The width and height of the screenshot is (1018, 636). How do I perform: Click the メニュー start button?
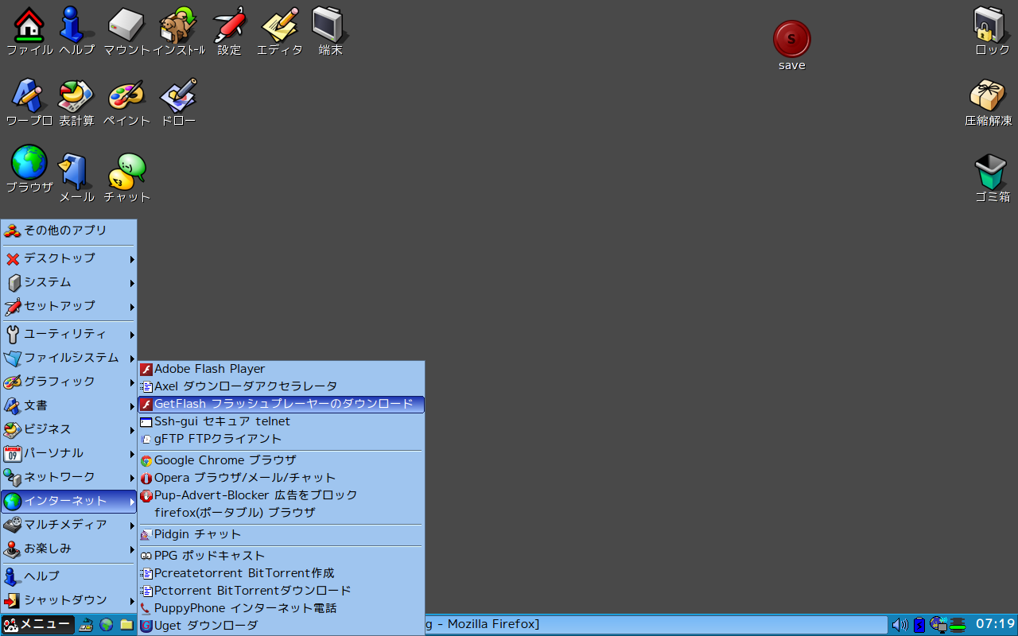click(x=37, y=625)
